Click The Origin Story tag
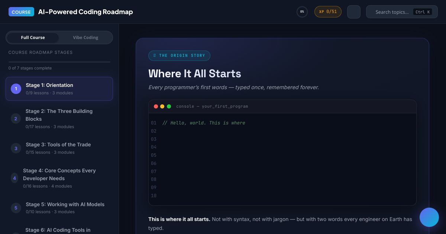 (179, 56)
